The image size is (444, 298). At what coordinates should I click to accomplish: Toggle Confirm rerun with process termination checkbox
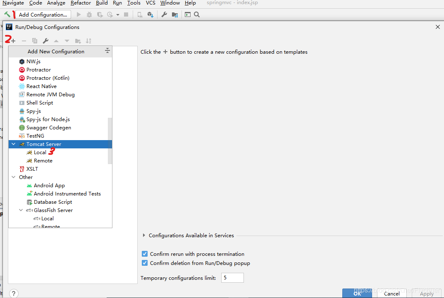pyautogui.click(x=145, y=254)
